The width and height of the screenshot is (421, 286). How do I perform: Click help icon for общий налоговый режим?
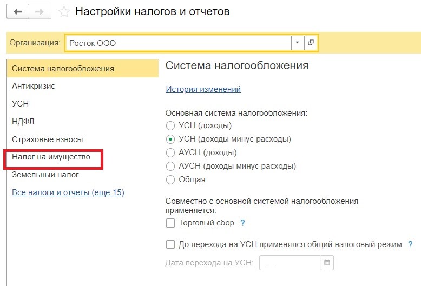click(410, 244)
